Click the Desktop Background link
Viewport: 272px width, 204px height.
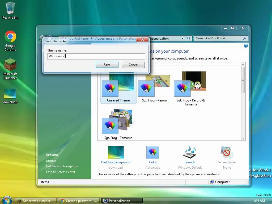tap(116, 162)
